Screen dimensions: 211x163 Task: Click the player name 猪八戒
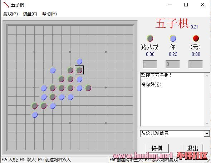(x=150, y=47)
